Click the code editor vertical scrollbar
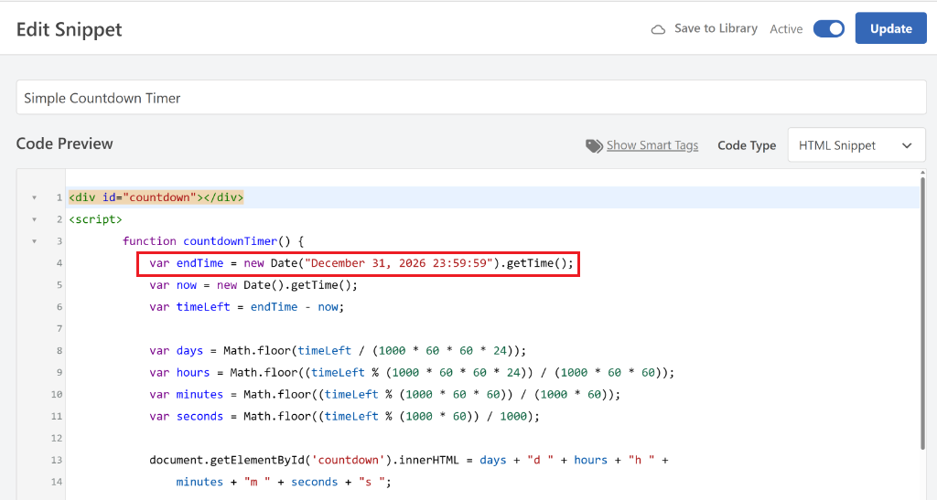This screenshot has height=500, width=937. tap(924, 311)
